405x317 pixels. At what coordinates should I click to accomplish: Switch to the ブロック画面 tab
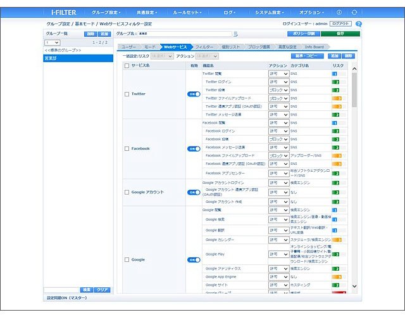[x=259, y=47]
